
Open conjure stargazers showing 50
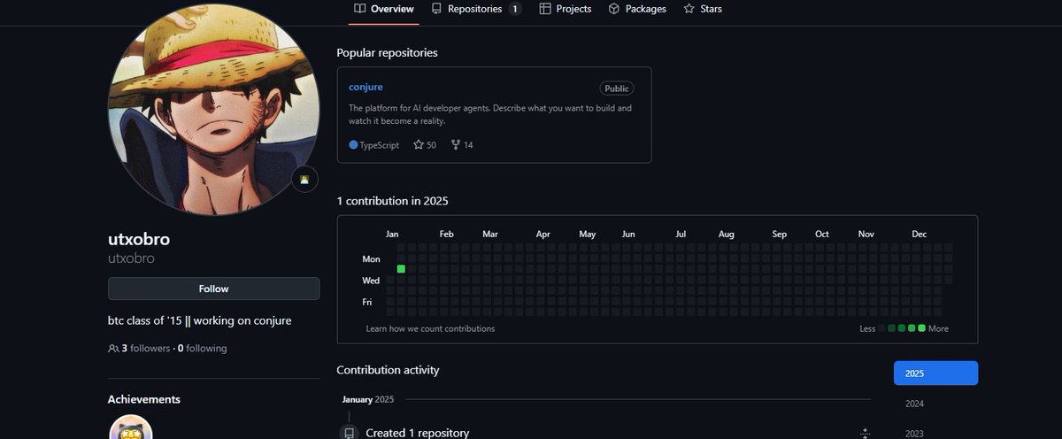click(425, 144)
